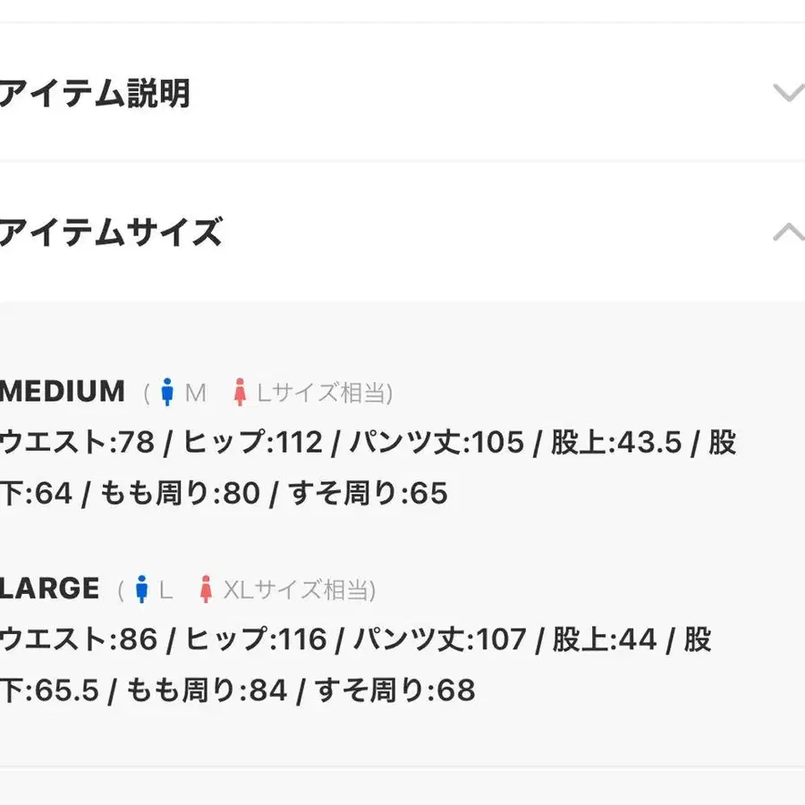
Task: Click LARGE もも周り:84 measurement
Action: click(x=207, y=690)
